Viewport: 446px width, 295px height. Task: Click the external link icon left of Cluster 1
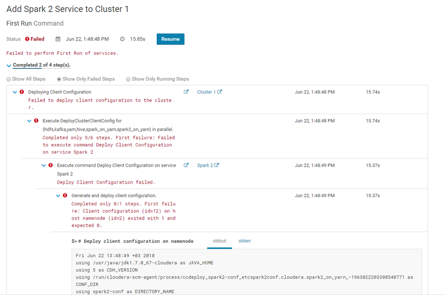186,92
